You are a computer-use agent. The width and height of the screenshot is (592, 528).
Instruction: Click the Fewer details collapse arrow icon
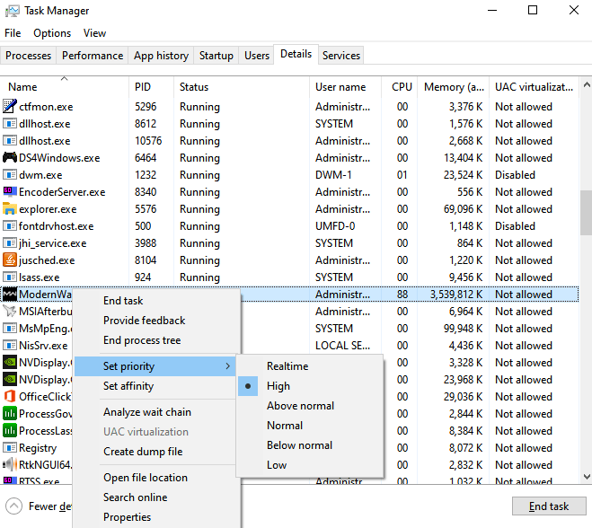coord(14,506)
